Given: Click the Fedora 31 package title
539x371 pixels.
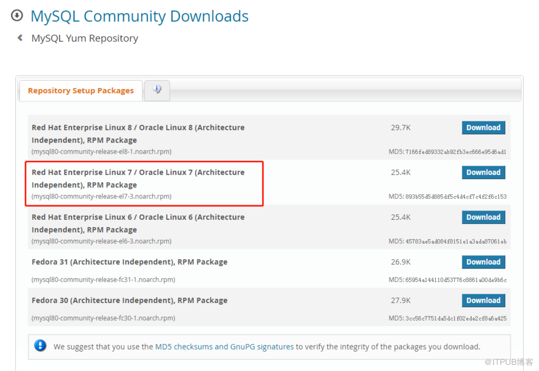Looking at the screenshot, I should (130, 262).
